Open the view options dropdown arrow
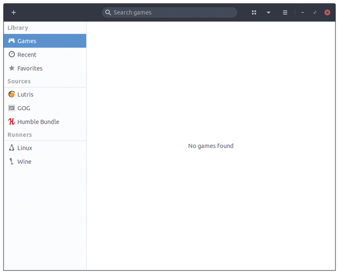339x274 pixels. coord(268,12)
